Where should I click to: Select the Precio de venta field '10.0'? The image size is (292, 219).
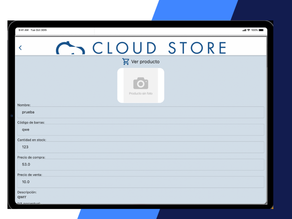coord(141,182)
